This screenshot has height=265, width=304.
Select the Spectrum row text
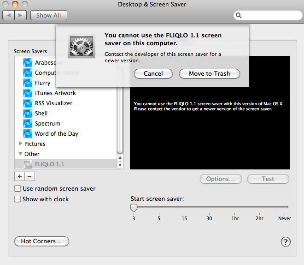point(47,124)
